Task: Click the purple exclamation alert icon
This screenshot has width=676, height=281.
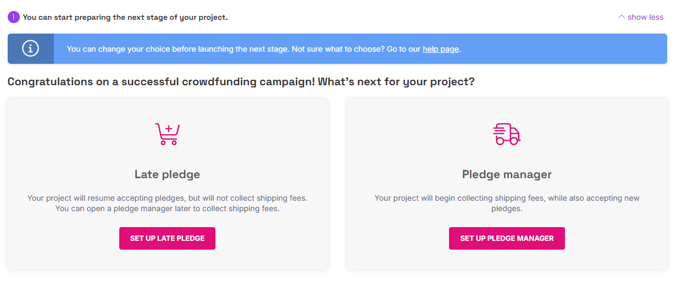Action: 14,17
